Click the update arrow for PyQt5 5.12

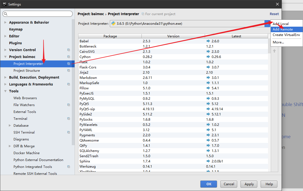point(208,104)
